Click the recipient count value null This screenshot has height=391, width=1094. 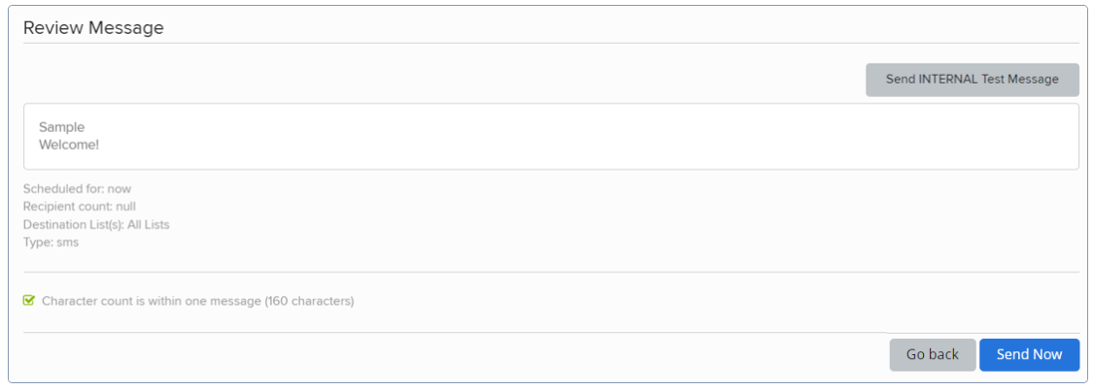(x=125, y=207)
